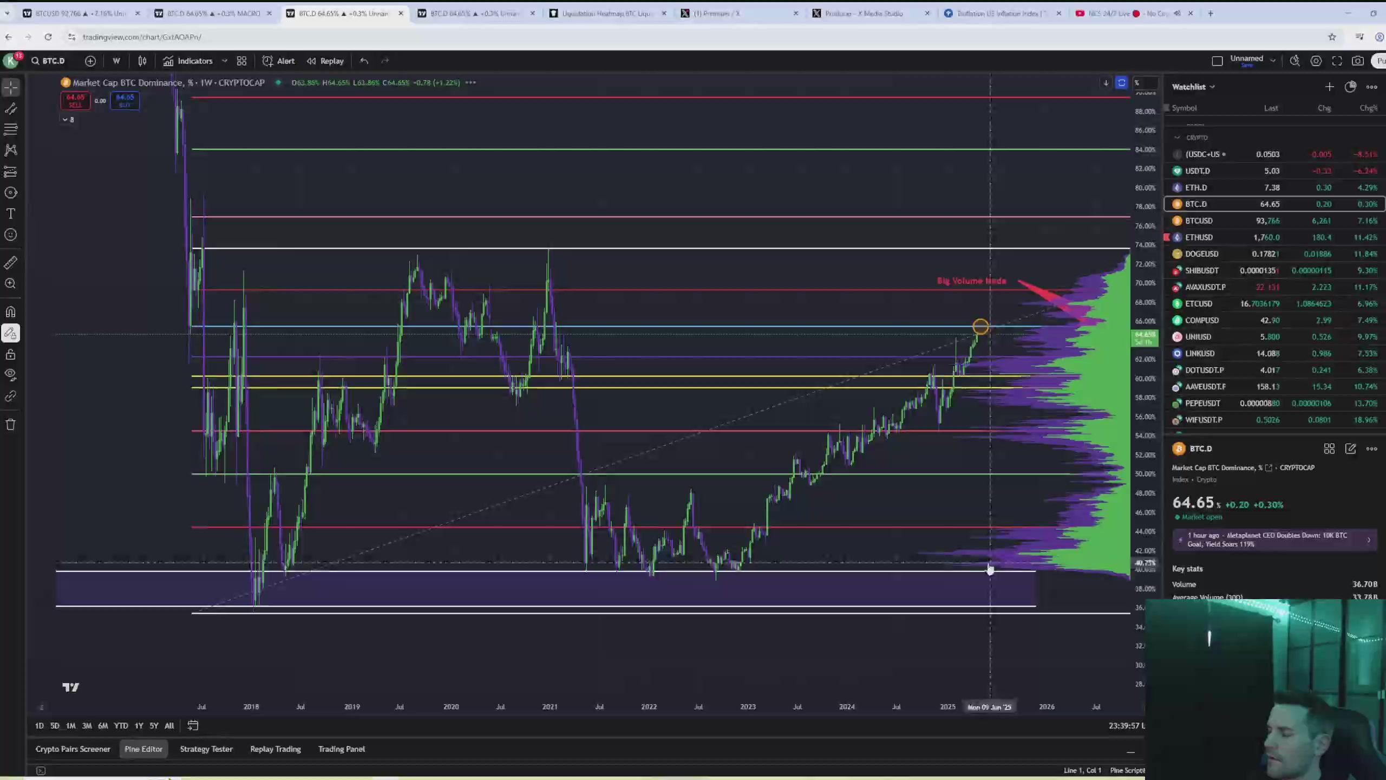Click the layout setup grid icon
This screenshot has width=1386, height=780.
click(x=241, y=61)
